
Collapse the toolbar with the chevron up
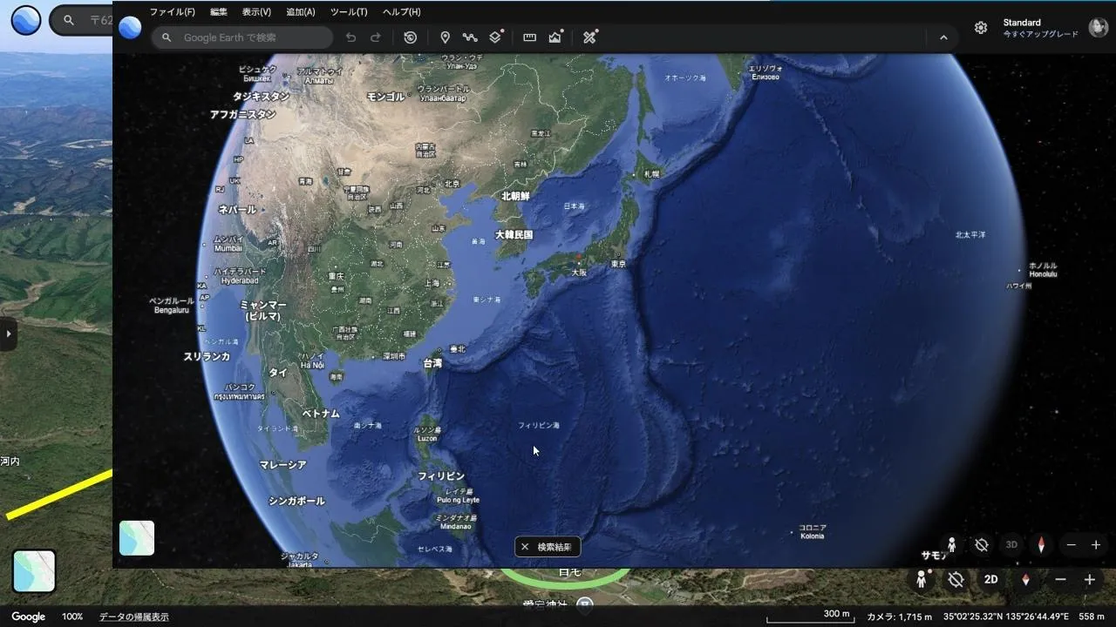943,37
